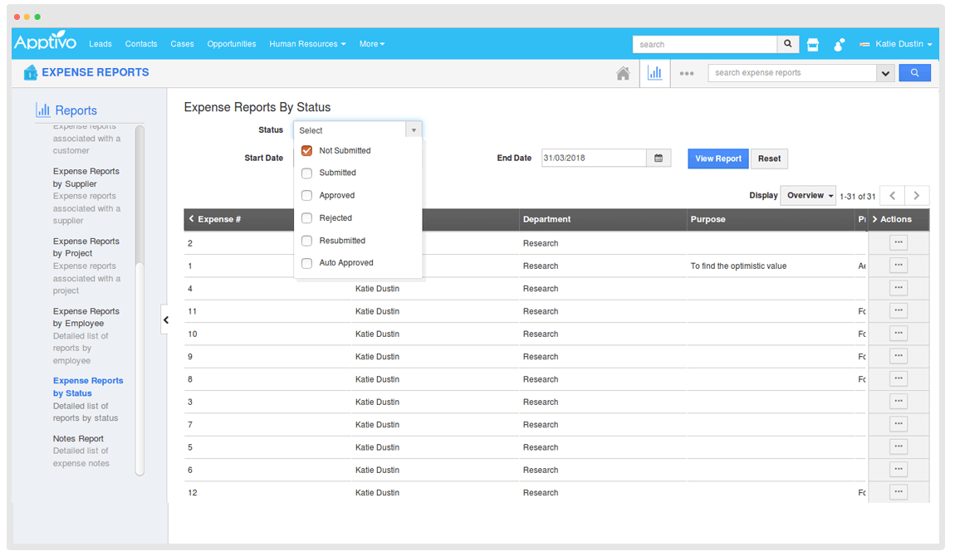
Task: Open the Leads menu item
Action: click(100, 44)
